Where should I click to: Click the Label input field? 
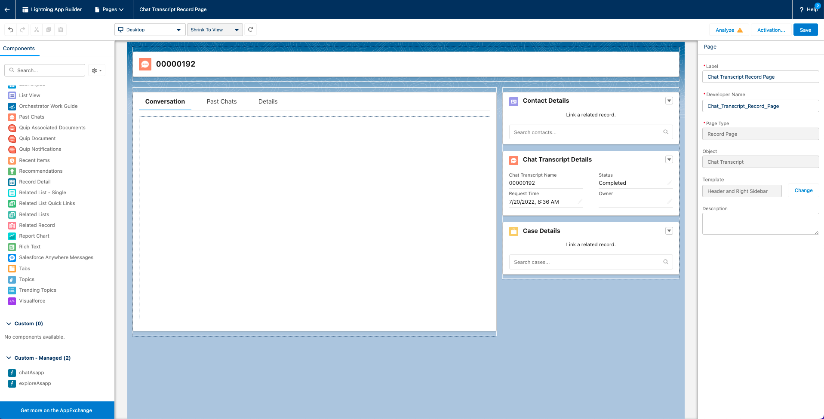click(x=760, y=77)
